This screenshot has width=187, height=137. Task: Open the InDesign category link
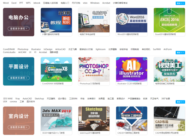pyautogui.click(x=48, y=49)
